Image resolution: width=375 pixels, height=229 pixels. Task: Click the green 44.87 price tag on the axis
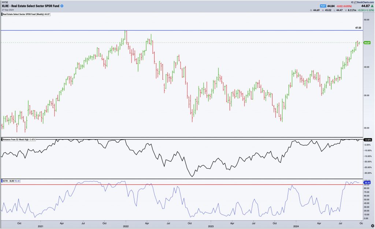[367, 43]
